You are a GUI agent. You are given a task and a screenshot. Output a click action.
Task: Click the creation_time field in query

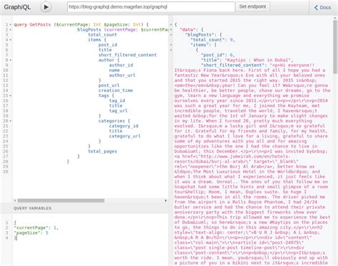click(116, 91)
